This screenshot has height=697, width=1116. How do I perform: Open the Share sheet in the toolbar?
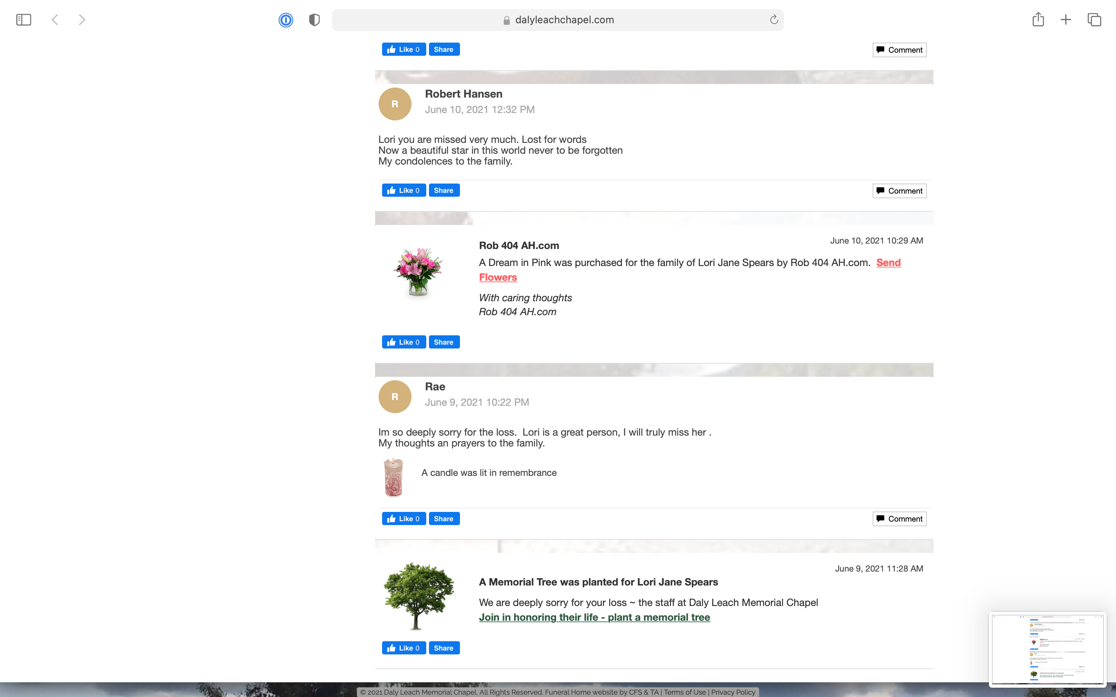click(1038, 19)
